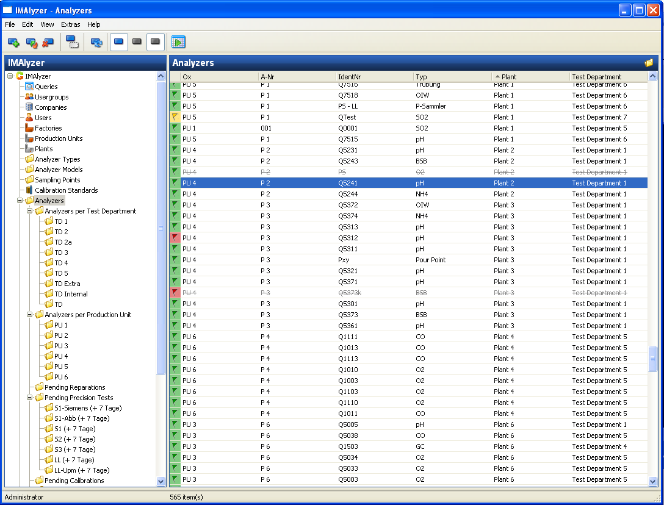
Task: Click the add new analyzer toolbar icon
Action: tap(13, 42)
